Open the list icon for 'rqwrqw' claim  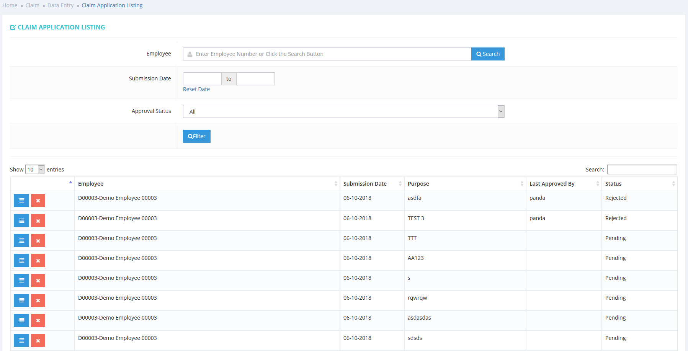tap(21, 300)
